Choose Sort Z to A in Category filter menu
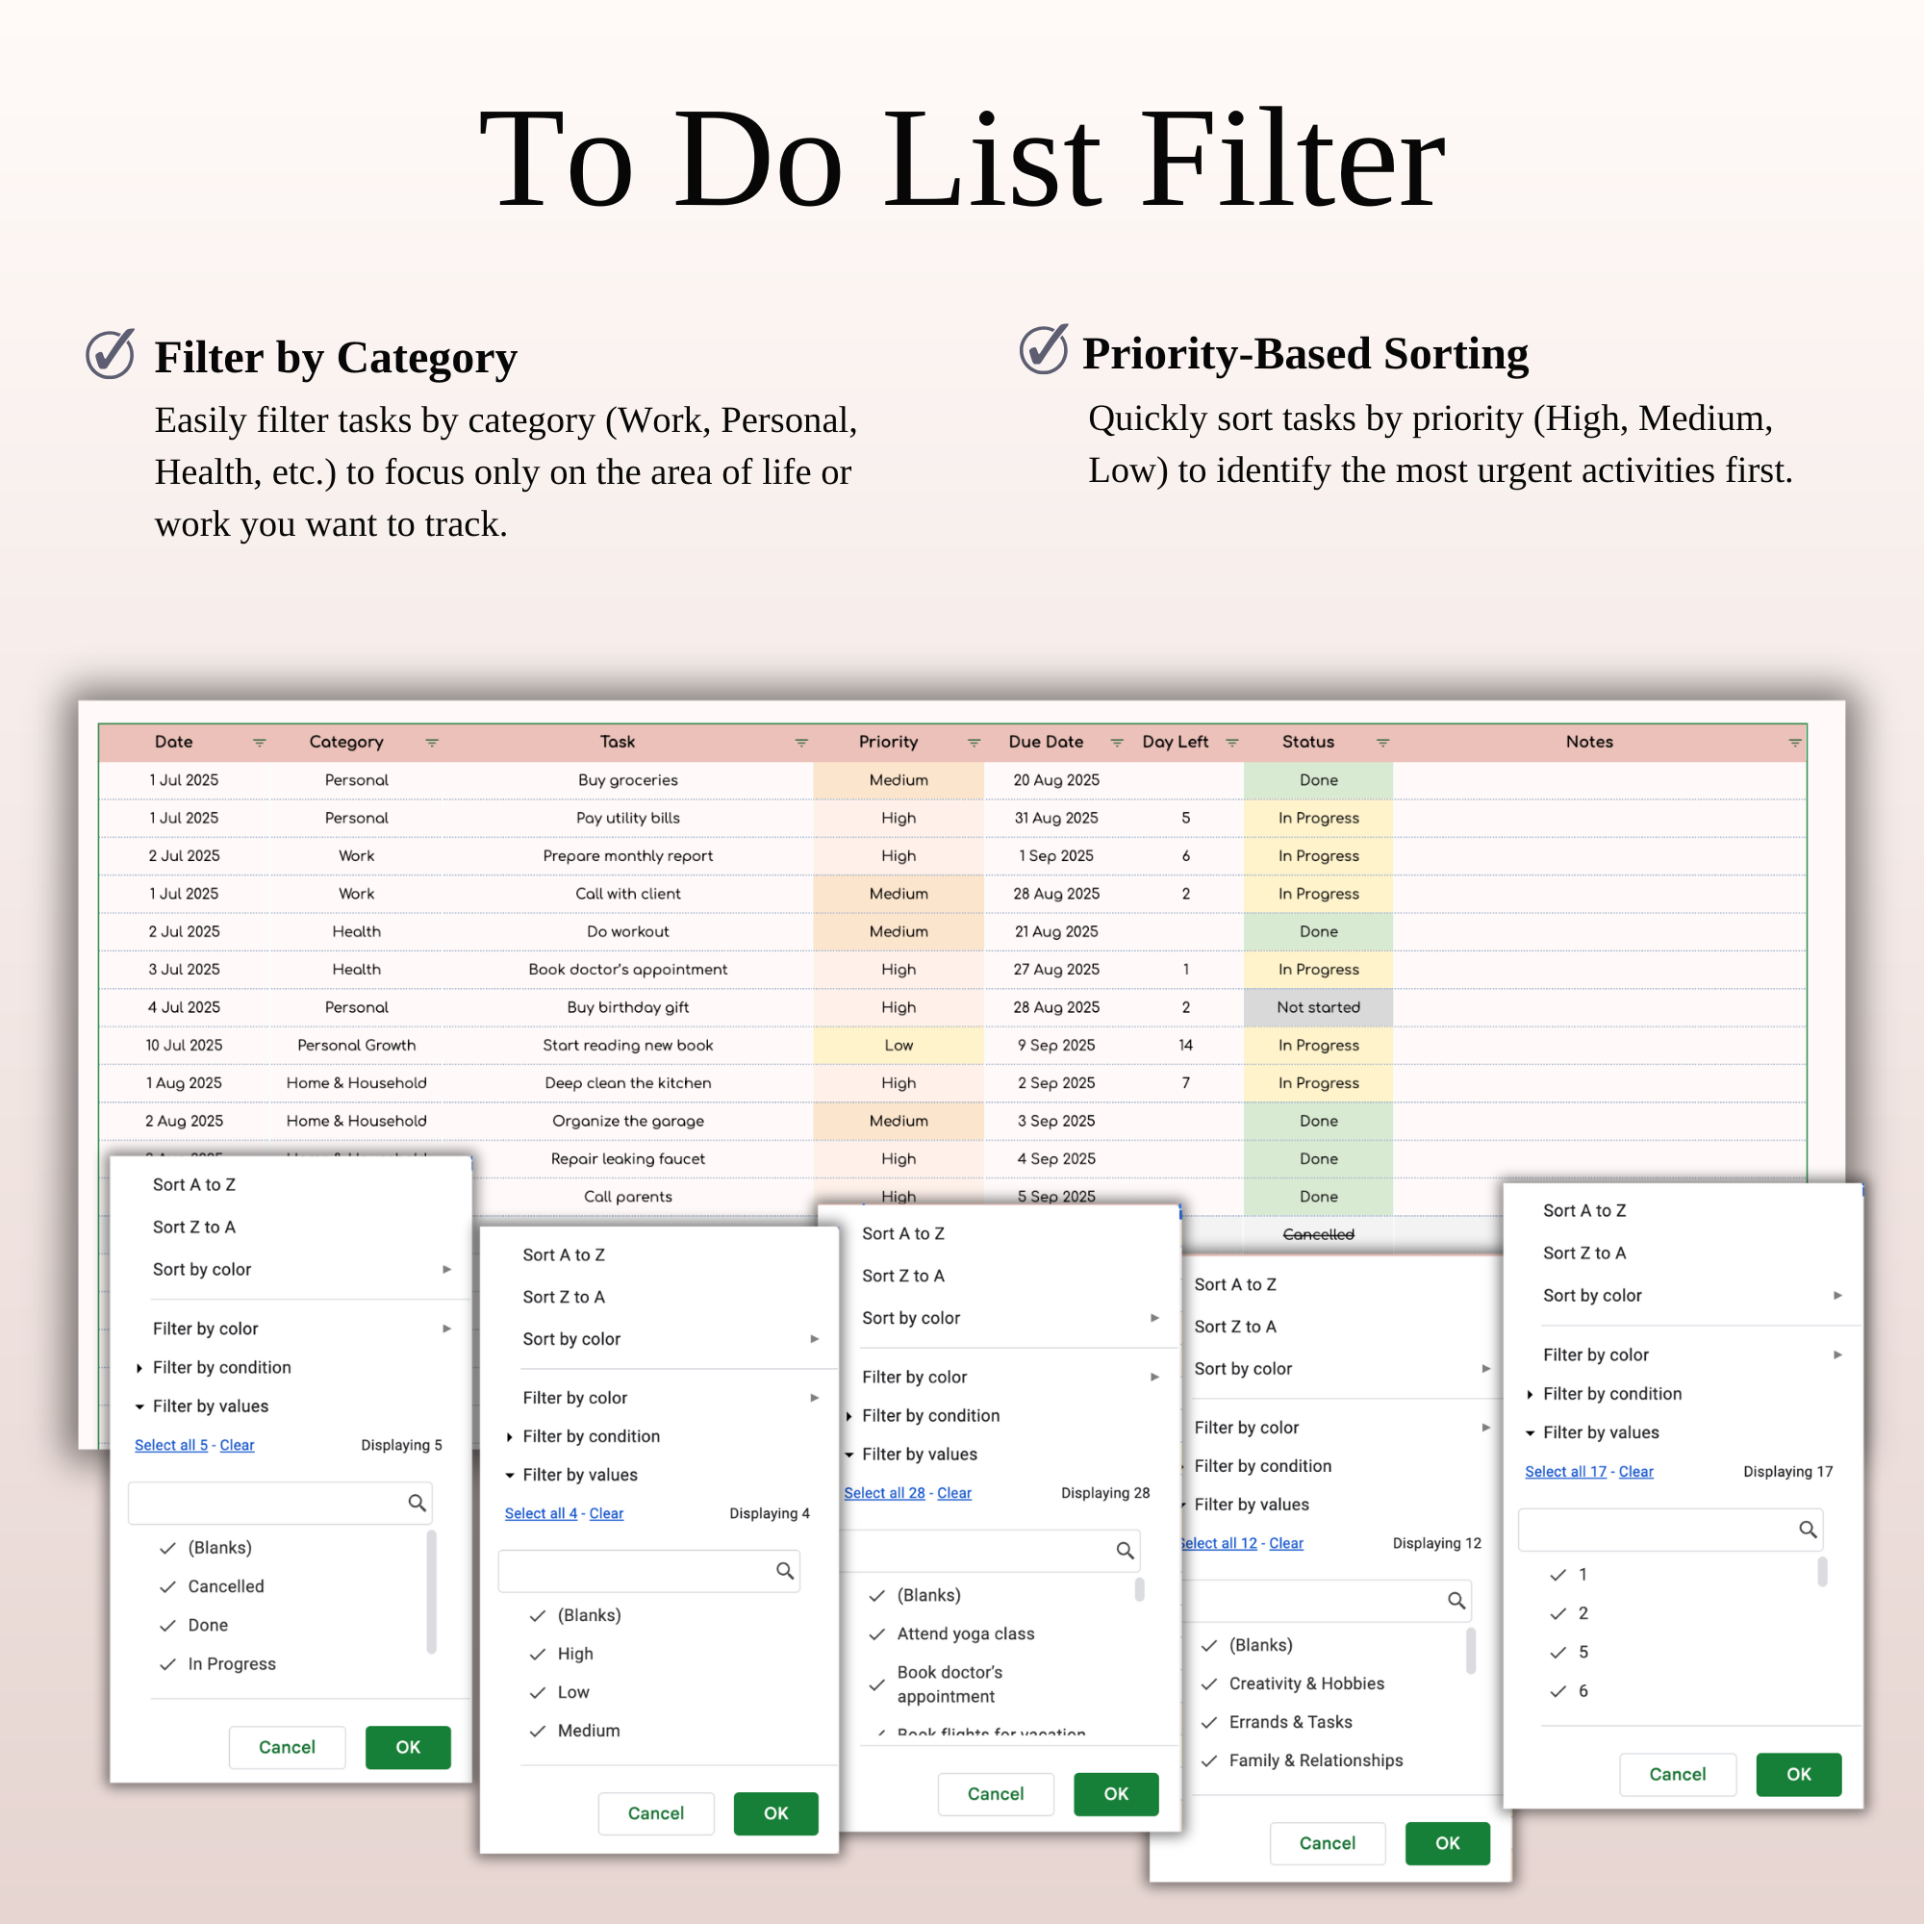The height and width of the screenshot is (1924, 1924). pyautogui.click(x=1234, y=1327)
